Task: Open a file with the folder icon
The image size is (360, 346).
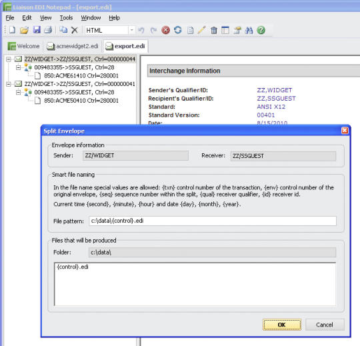Action: pos(24,30)
